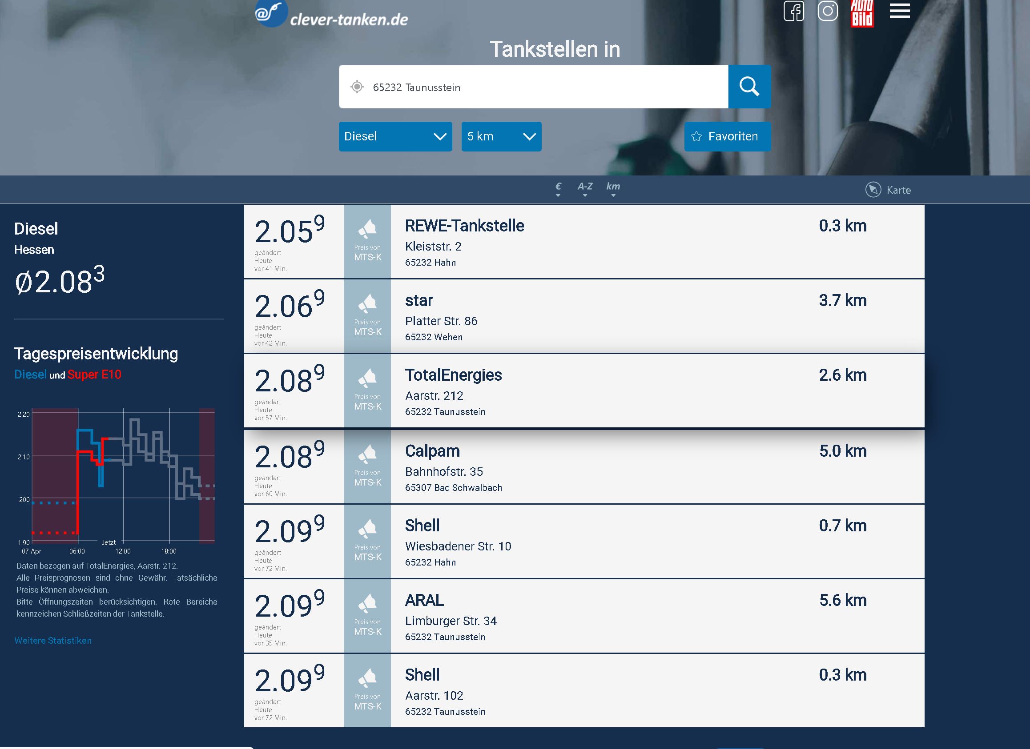Image resolution: width=1030 pixels, height=749 pixels.
Task: Click the 2.06 price of star
Action: pos(290,305)
